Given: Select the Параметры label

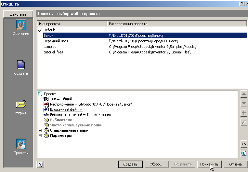Looking at the screenshot, I should click(x=61, y=136).
